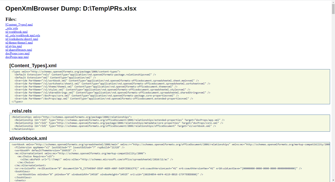The width and height of the screenshot is (335, 182).
Task: Open the xl/sharedStrings.xml link
Action: [x=19, y=50]
